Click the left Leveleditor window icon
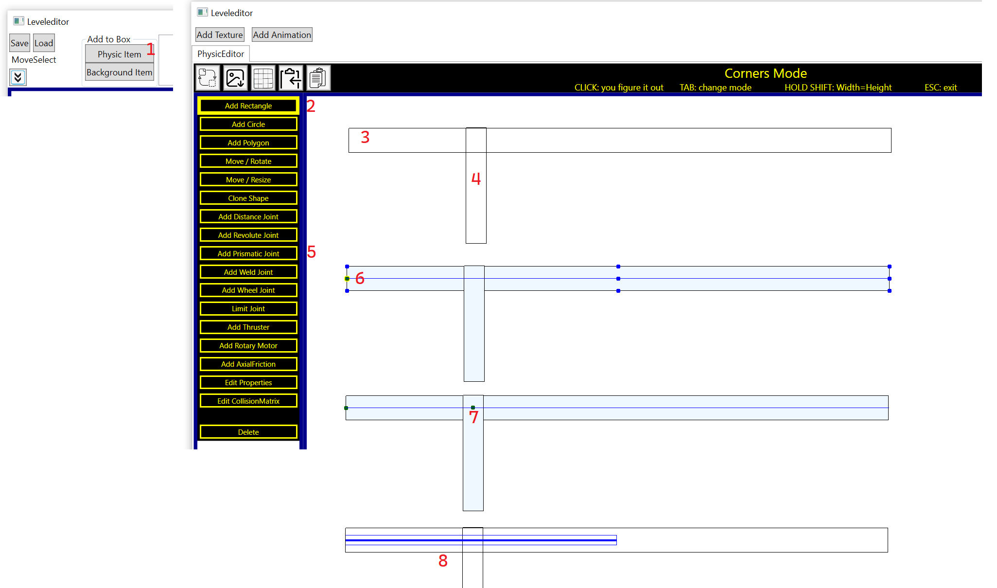This screenshot has width=997, height=588. pyautogui.click(x=18, y=21)
